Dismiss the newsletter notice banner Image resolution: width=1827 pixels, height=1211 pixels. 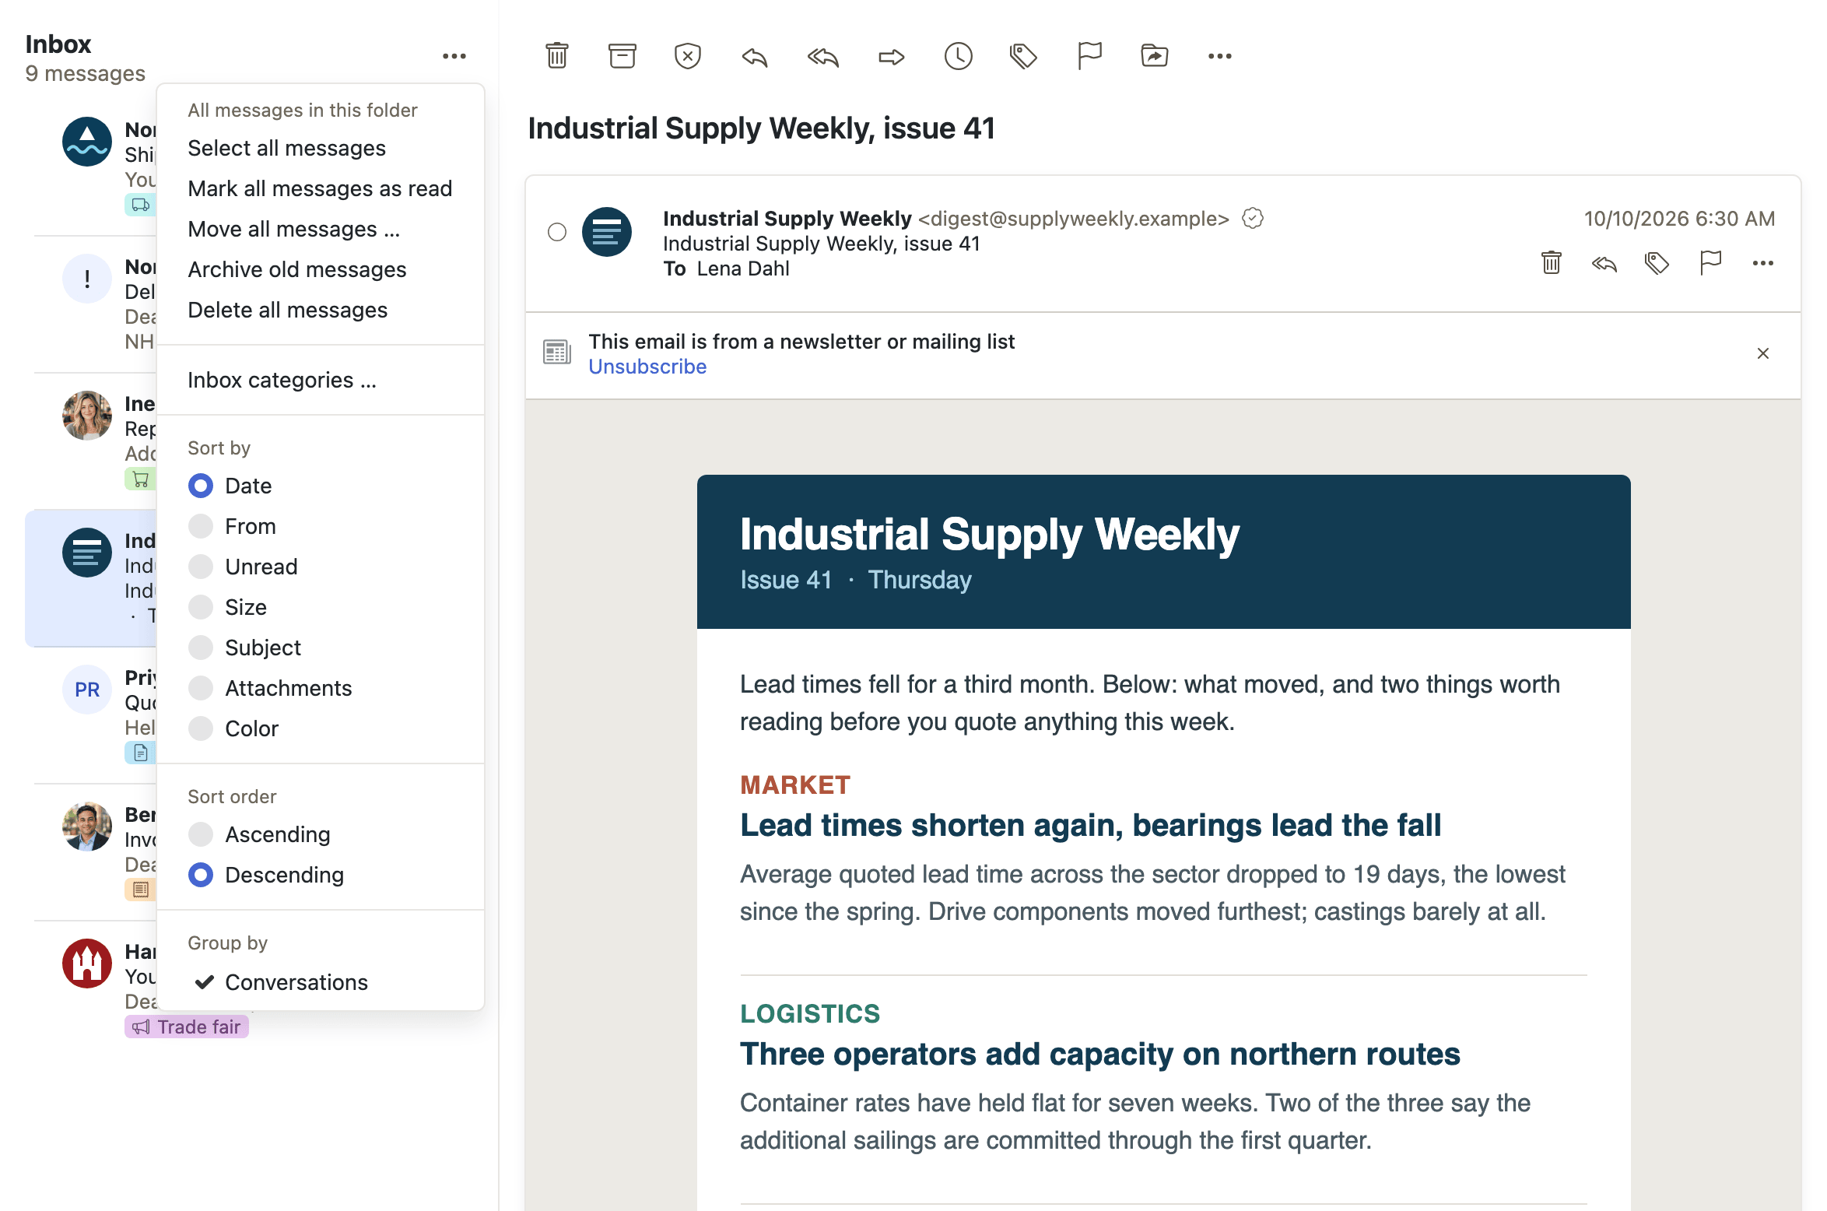click(x=1763, y=353)
